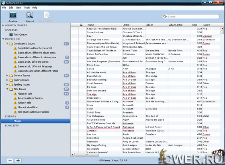Open the View menu
The width and height of the screenshot is (225, 165).
click(18, 8)
